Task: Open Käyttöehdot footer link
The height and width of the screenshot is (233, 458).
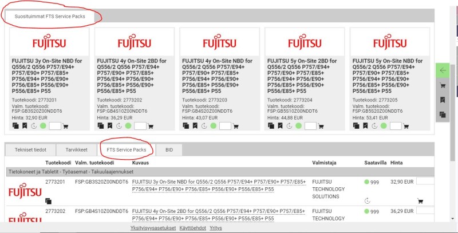Action: pos(193,228)
